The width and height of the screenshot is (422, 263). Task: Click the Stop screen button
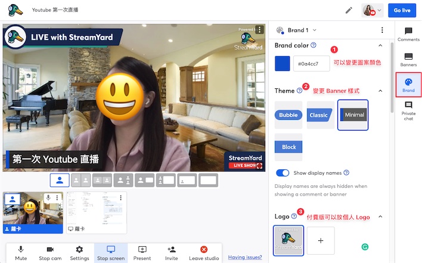[111, 253]
